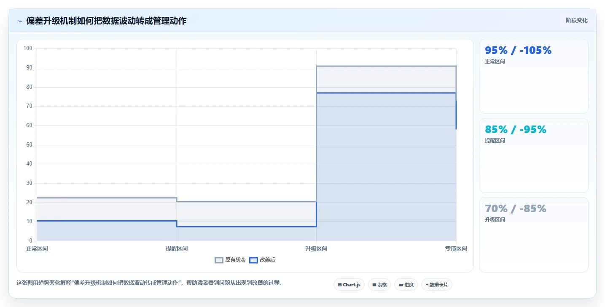
Task: Toggle the 改善后 legend swatch
Action: coord(253,260)
